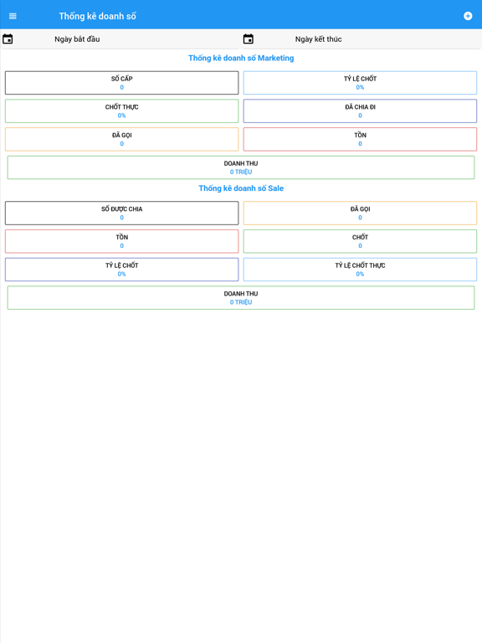
Task: Open the Sale CHỐT card
Action: (361, 241)
